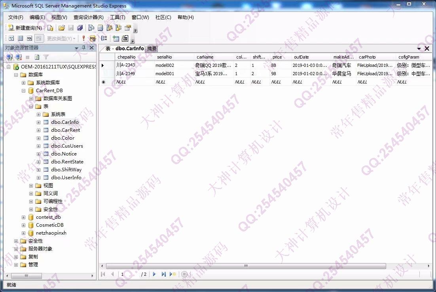The height and width of the screenshot is (292, 436).
Task: Click the Object Explorer toolbar icon
Action: point(109,28)
